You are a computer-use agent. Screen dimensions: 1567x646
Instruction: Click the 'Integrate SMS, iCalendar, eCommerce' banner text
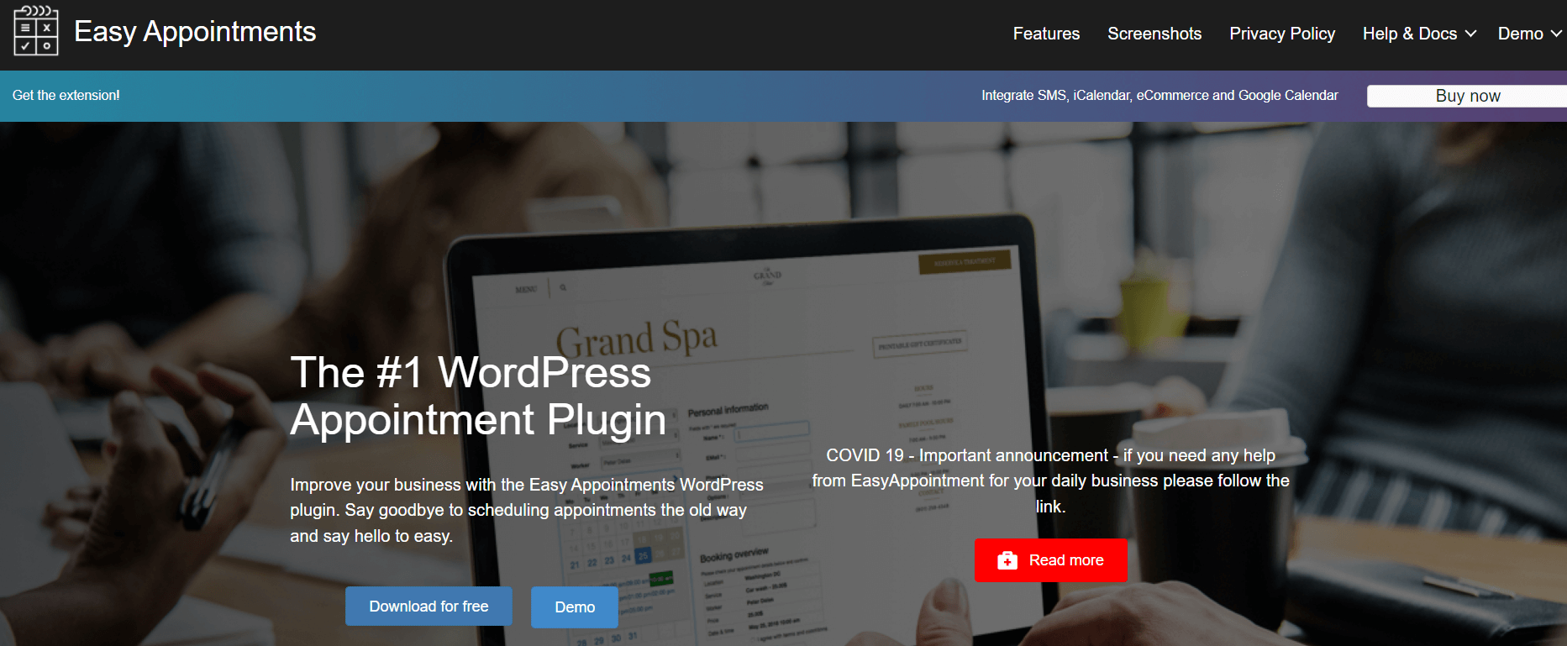[1159, 96]
